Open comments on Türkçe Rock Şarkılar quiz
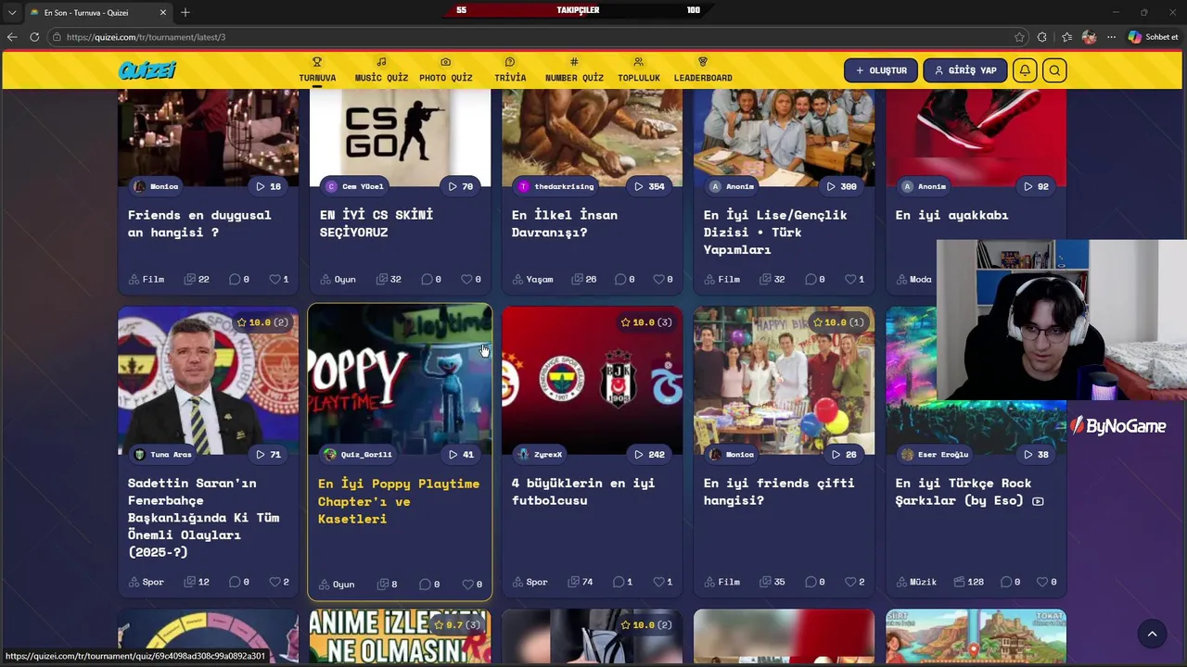The height and width of the screenshot is (667, 1187). tap(1008, 582)
